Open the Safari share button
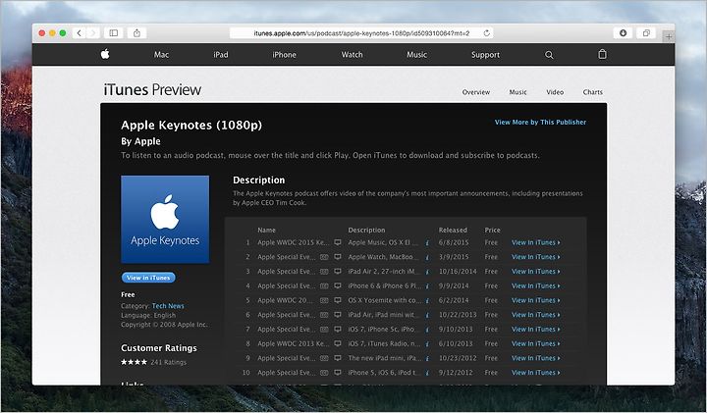 coord(136,33)
